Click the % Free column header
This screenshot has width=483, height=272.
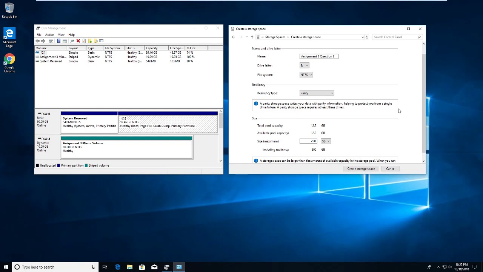pyautogui.click(x=196, y=48)
